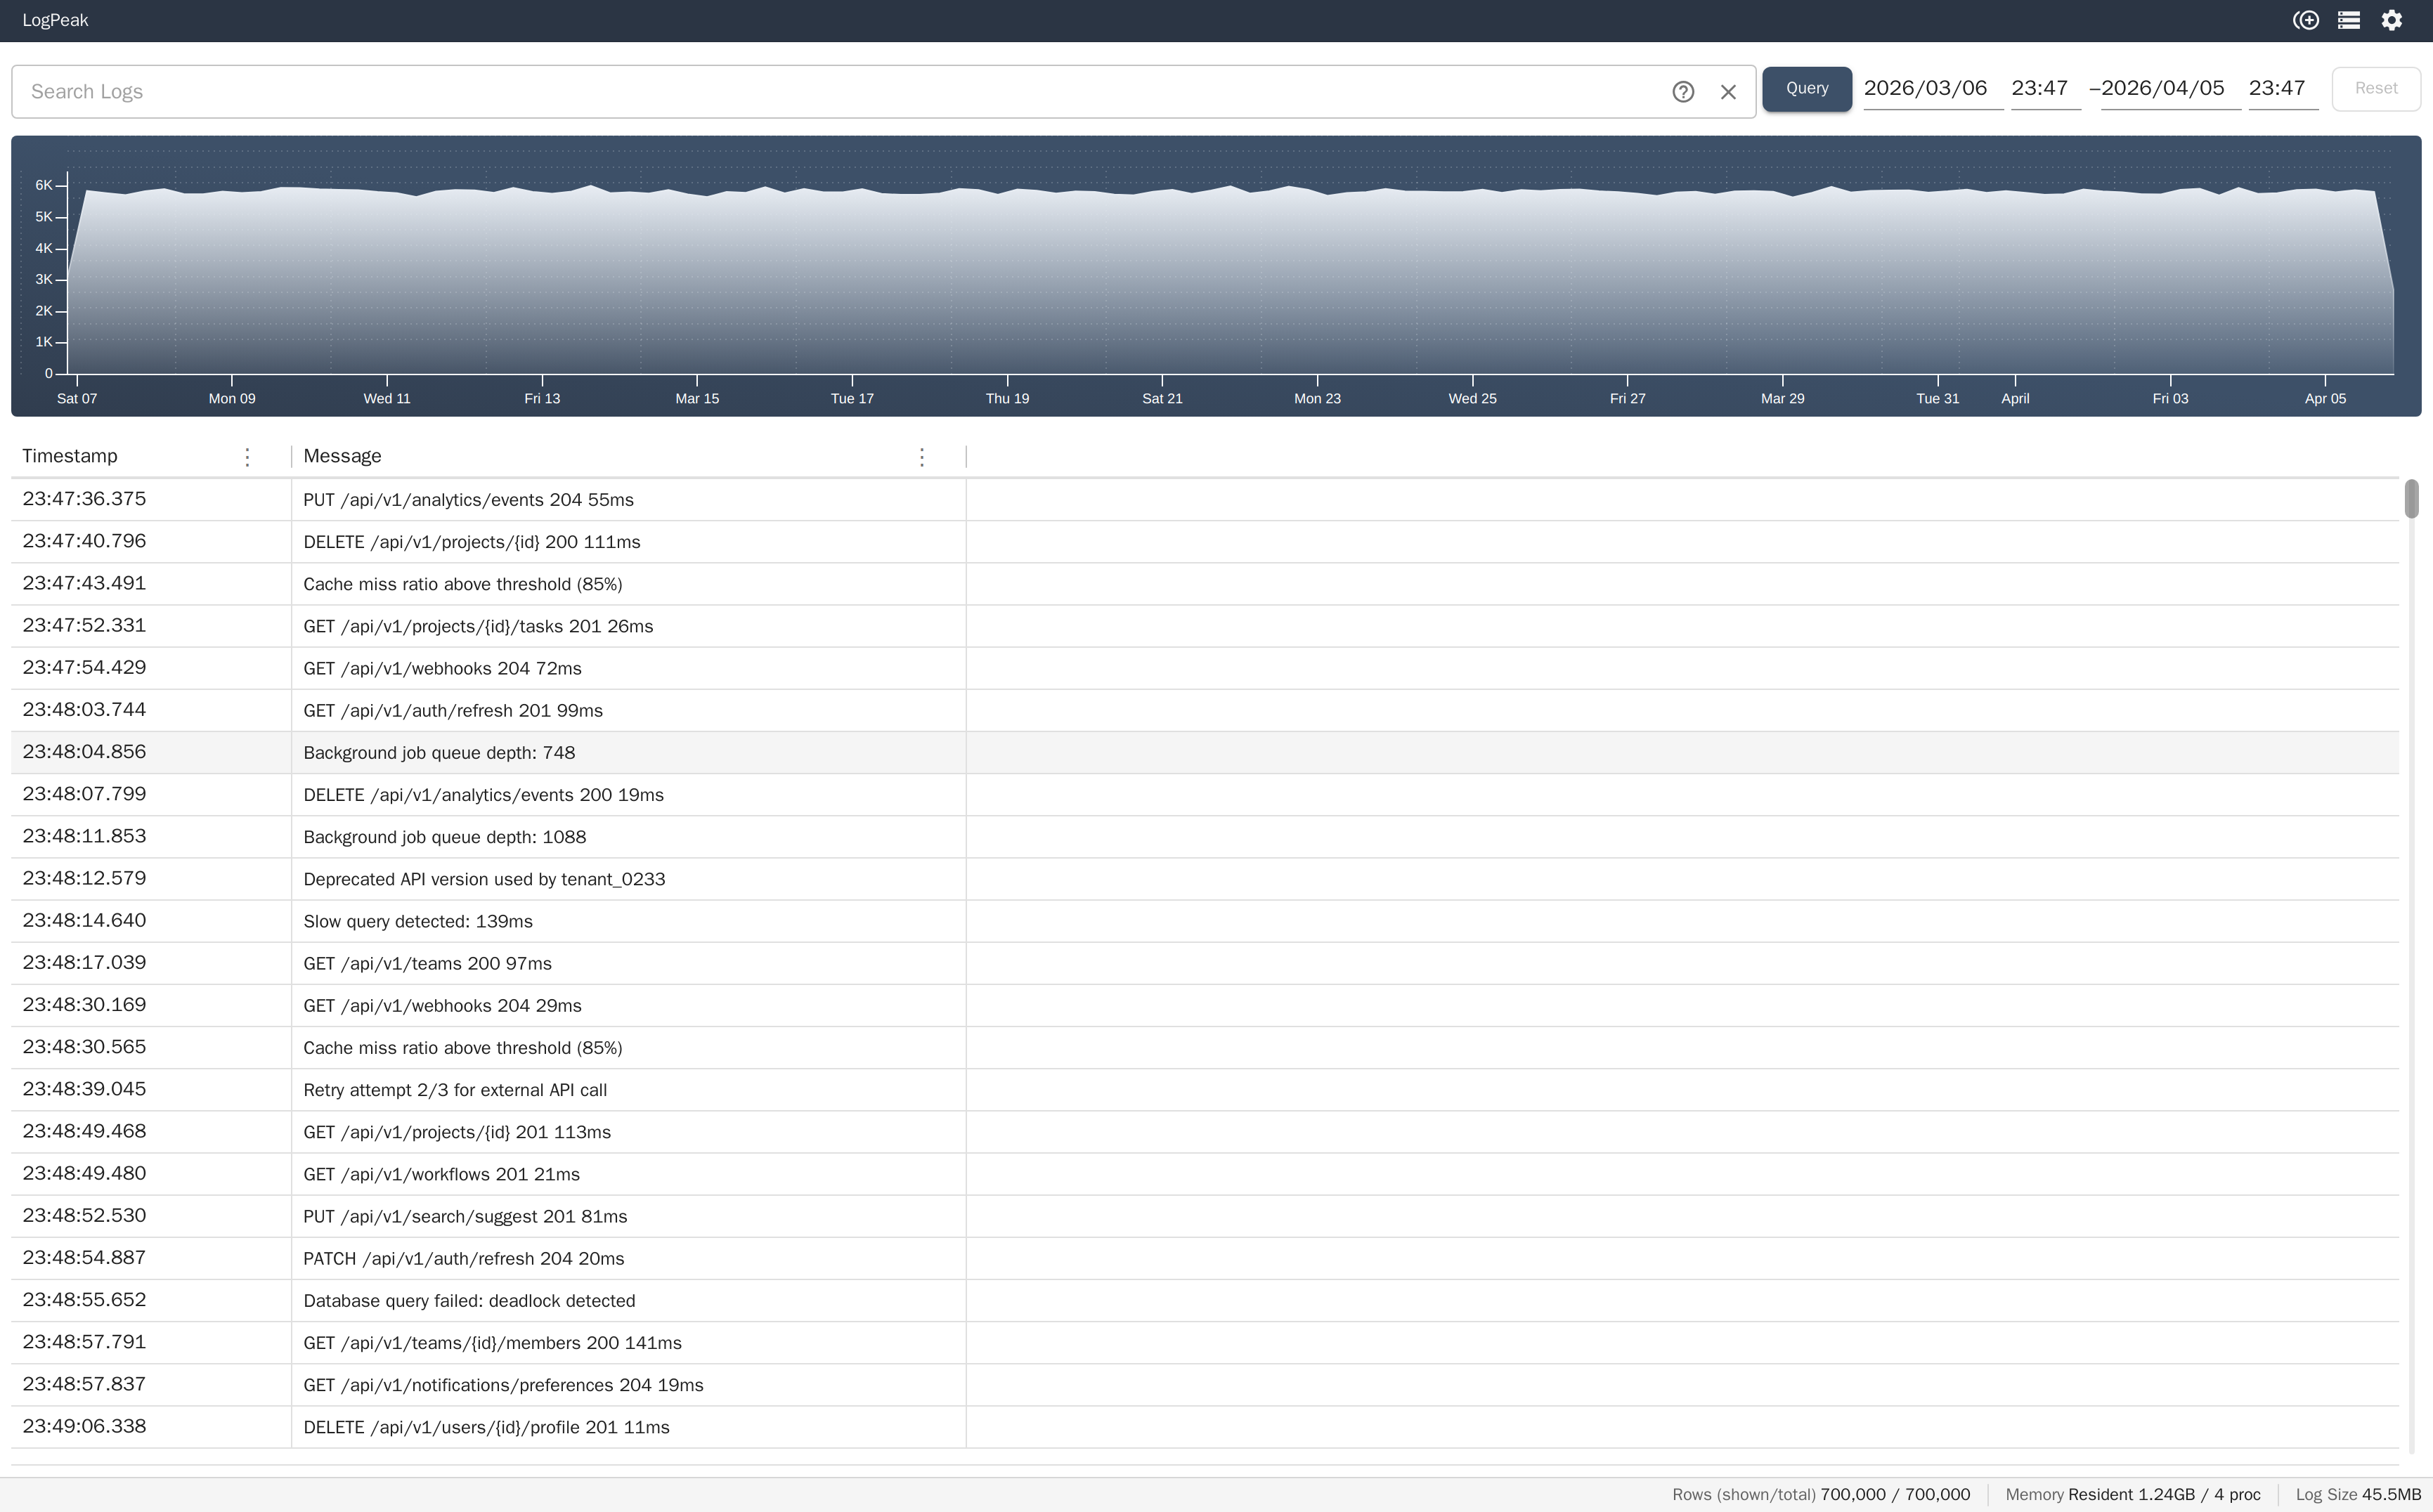The width and height of the screenshot is (2433, 1512).
Task: Edit the start date 2026/03/06 field
Action: (x=1932, y=89)
